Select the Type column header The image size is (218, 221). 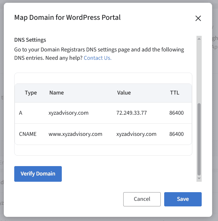(x=31, y=93)
